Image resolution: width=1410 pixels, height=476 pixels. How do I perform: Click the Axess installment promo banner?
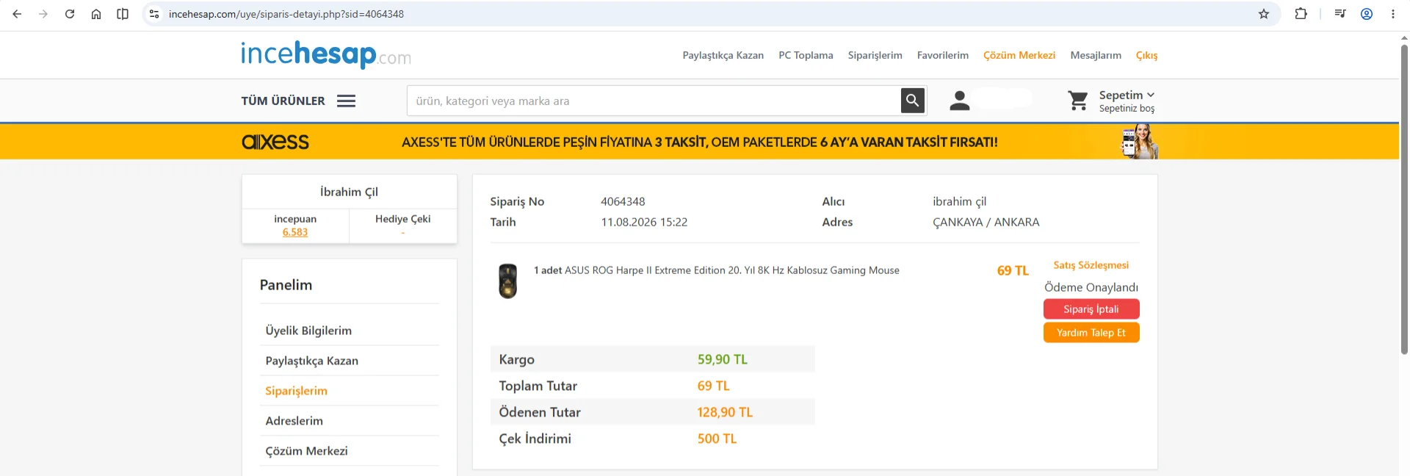coord(699,142)
